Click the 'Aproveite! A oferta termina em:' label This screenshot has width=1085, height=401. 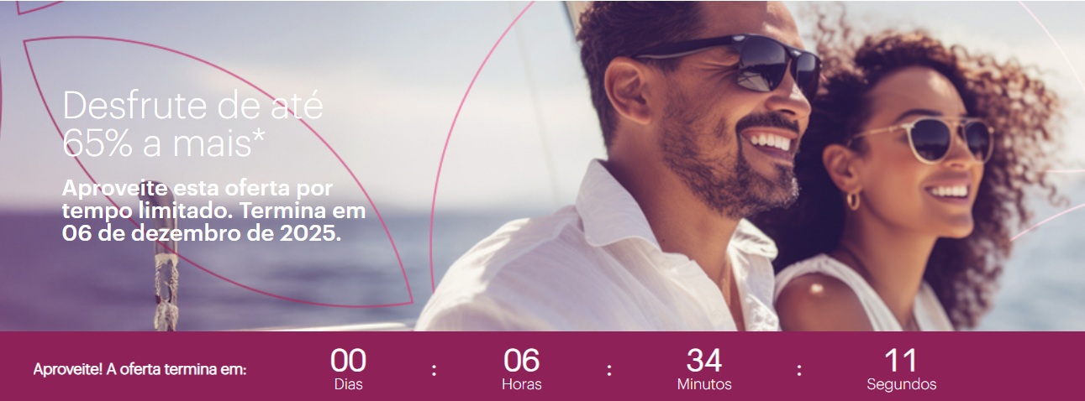(140, 369)
